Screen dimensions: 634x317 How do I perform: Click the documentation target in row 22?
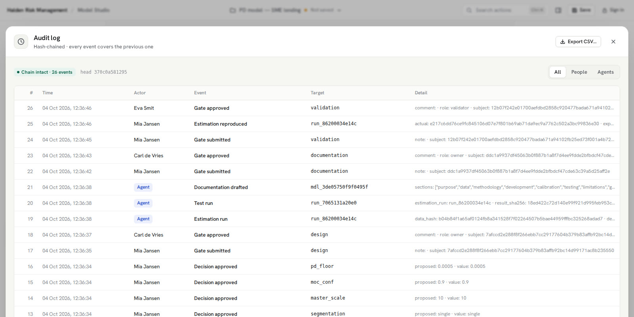[329, 171]
